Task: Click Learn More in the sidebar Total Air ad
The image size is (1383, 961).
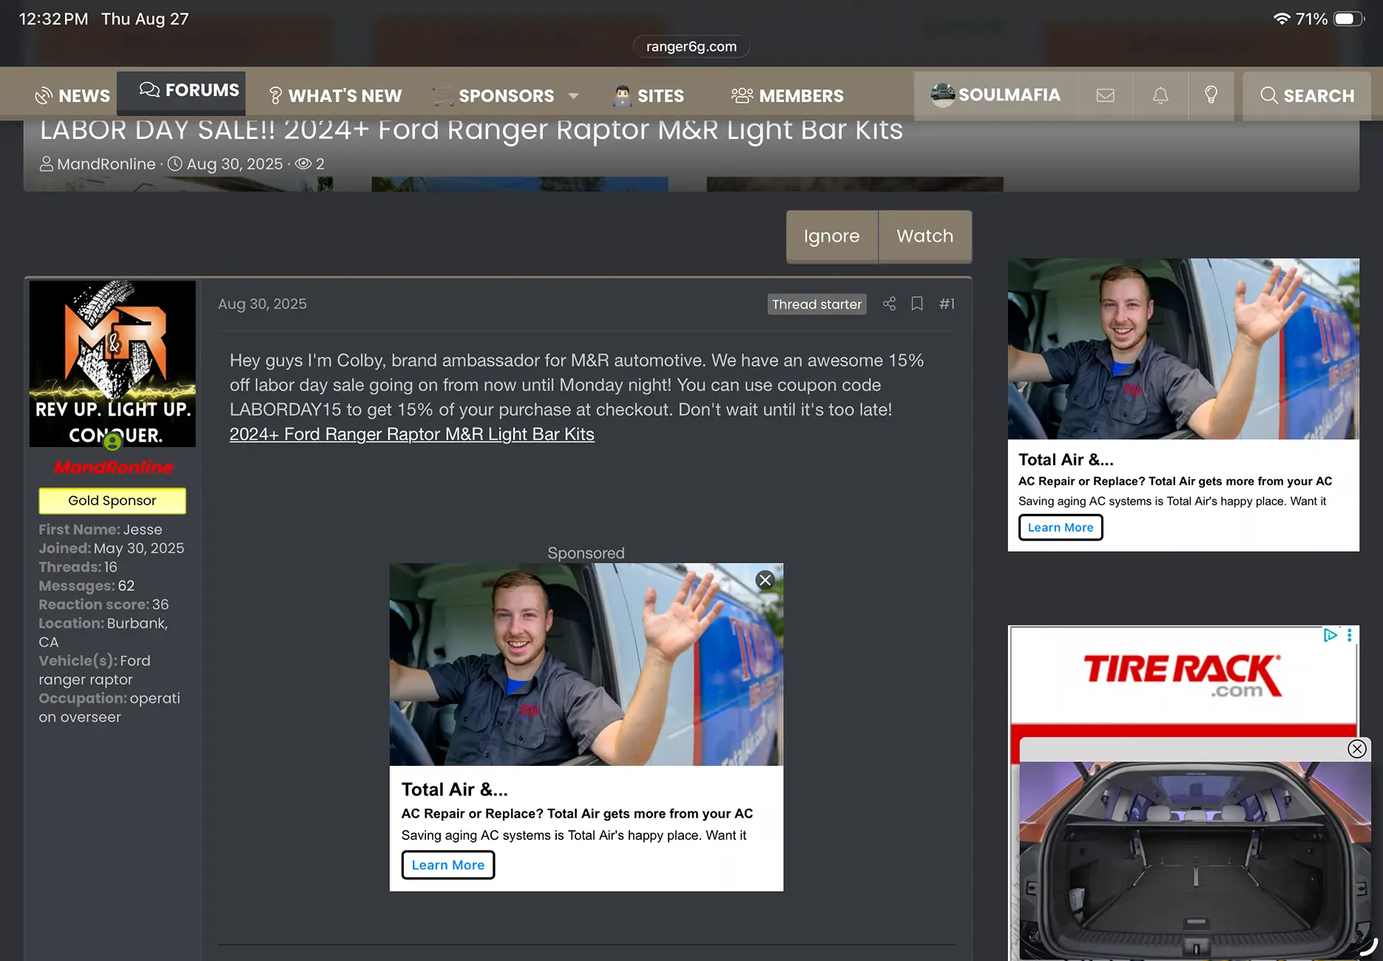Action: coord(1061,528)
